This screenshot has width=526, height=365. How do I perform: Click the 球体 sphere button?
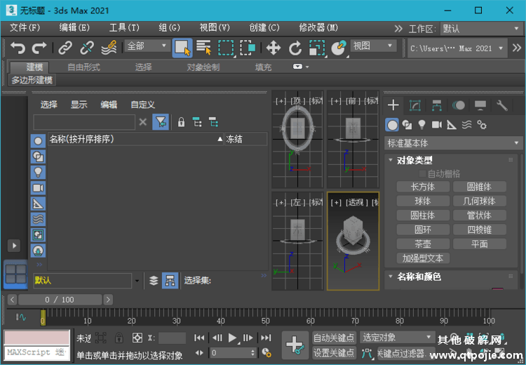tap(423, 201)
